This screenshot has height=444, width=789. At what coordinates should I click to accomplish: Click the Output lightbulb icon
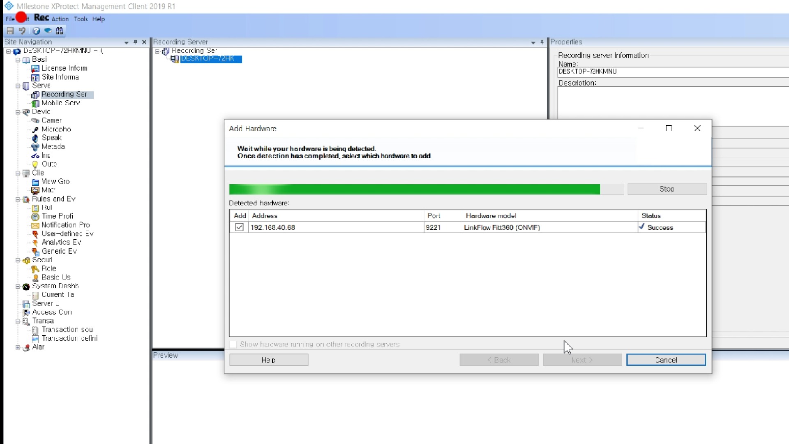35,164
